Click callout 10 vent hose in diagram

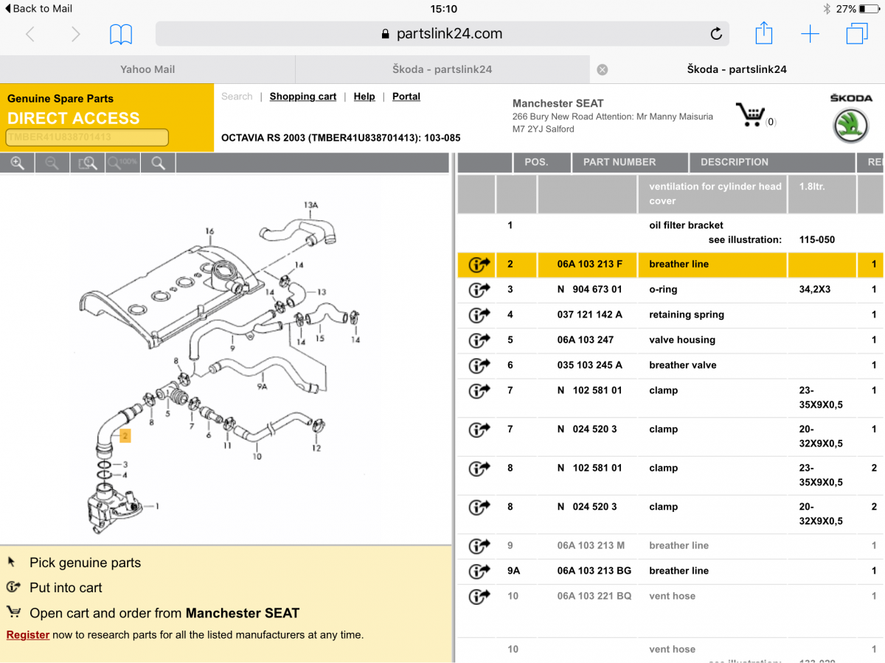pyautogui.click(x=256, y=457)
